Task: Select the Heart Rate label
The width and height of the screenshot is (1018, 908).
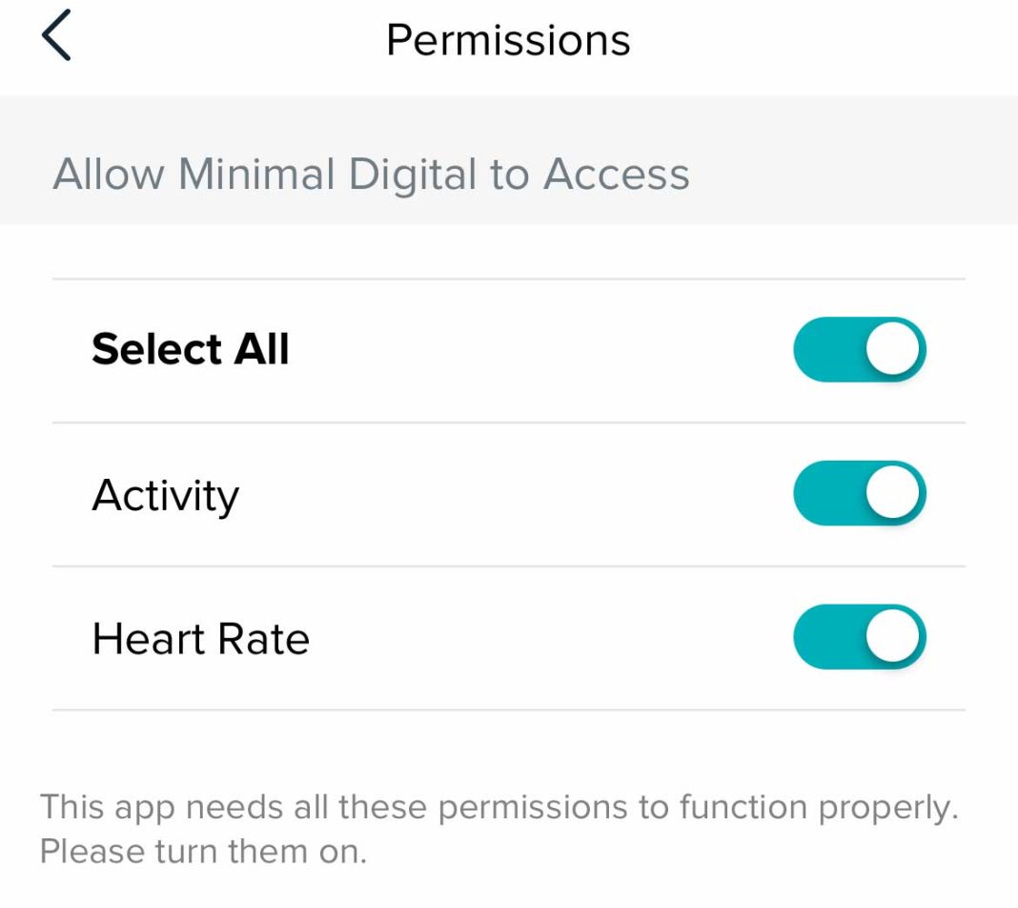Action: [200, 637]
